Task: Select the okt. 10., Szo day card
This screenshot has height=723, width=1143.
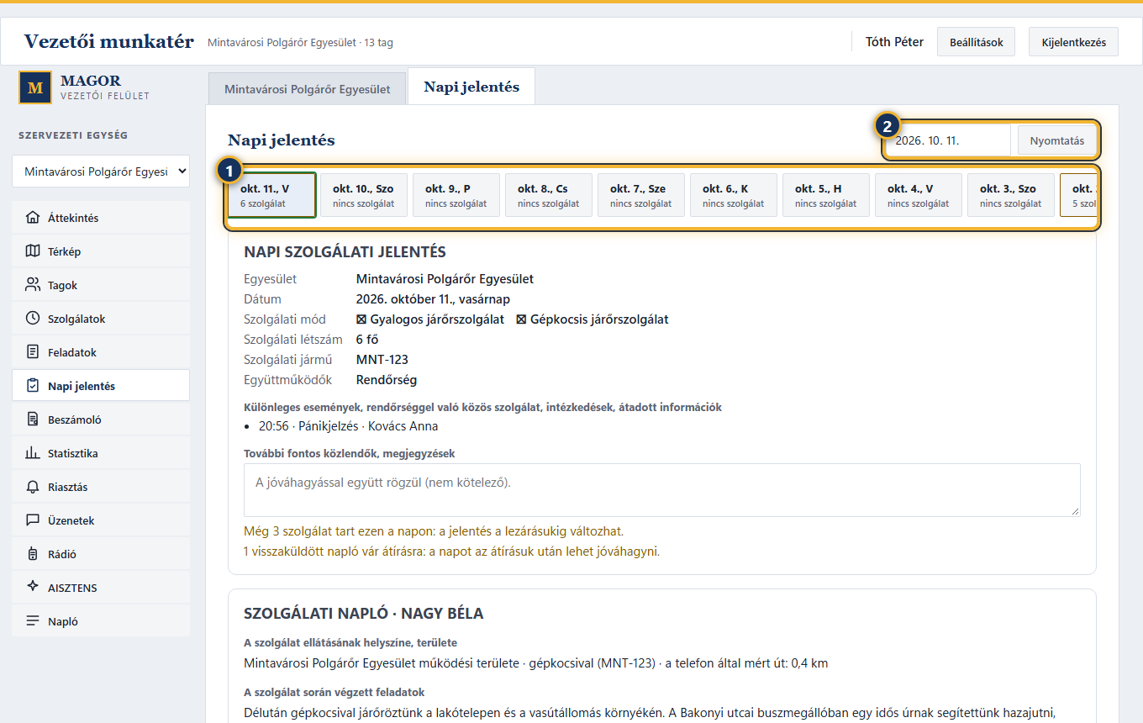Action: (364, 195)
